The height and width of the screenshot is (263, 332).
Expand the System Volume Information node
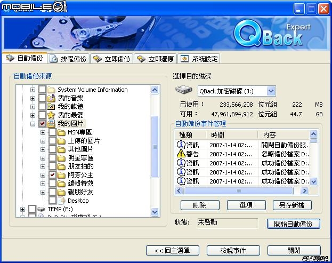point(33,90)
